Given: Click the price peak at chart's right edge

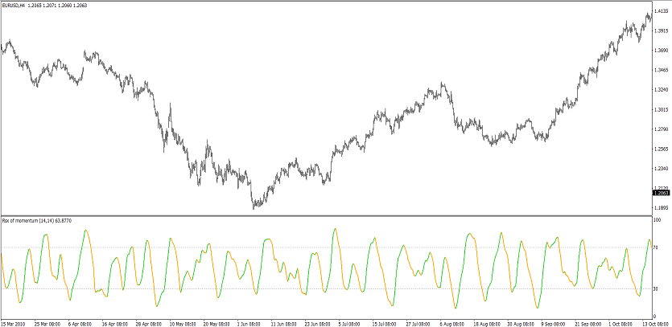Looking at the screenshot, I should (x=649, y=14).
